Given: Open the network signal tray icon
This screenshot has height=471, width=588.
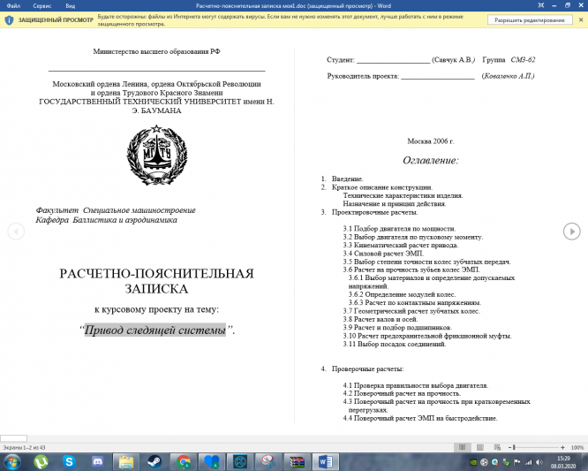Looking at the screenshot, I should click(x=529, y=462).
